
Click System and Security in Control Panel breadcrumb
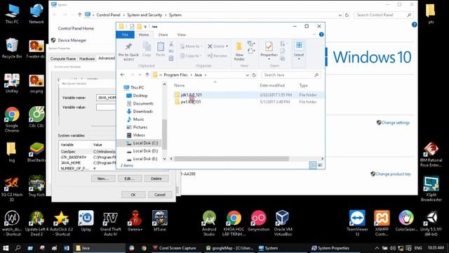(x=145, y=15)
